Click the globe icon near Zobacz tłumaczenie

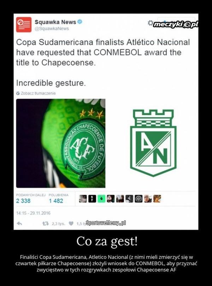(18, 93)
